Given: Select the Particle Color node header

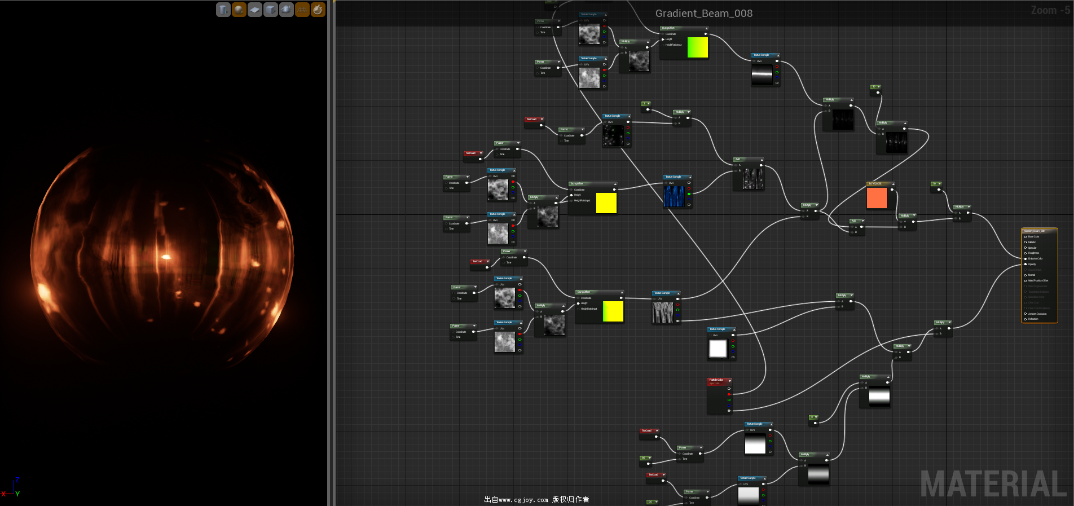Looking at the screenshot, I should point(720,381).
